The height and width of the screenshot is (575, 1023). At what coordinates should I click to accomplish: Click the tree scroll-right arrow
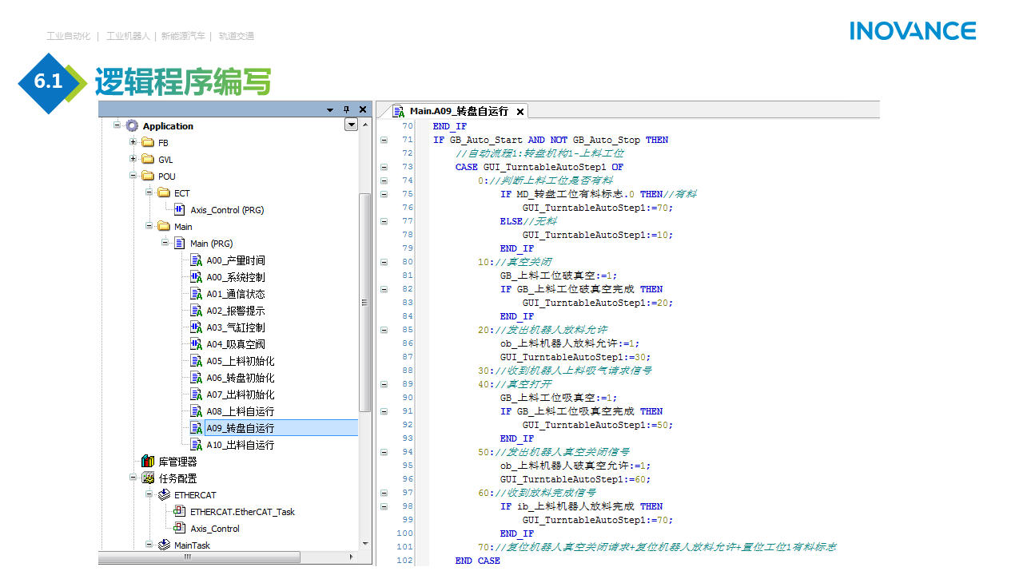pos(351,557)
